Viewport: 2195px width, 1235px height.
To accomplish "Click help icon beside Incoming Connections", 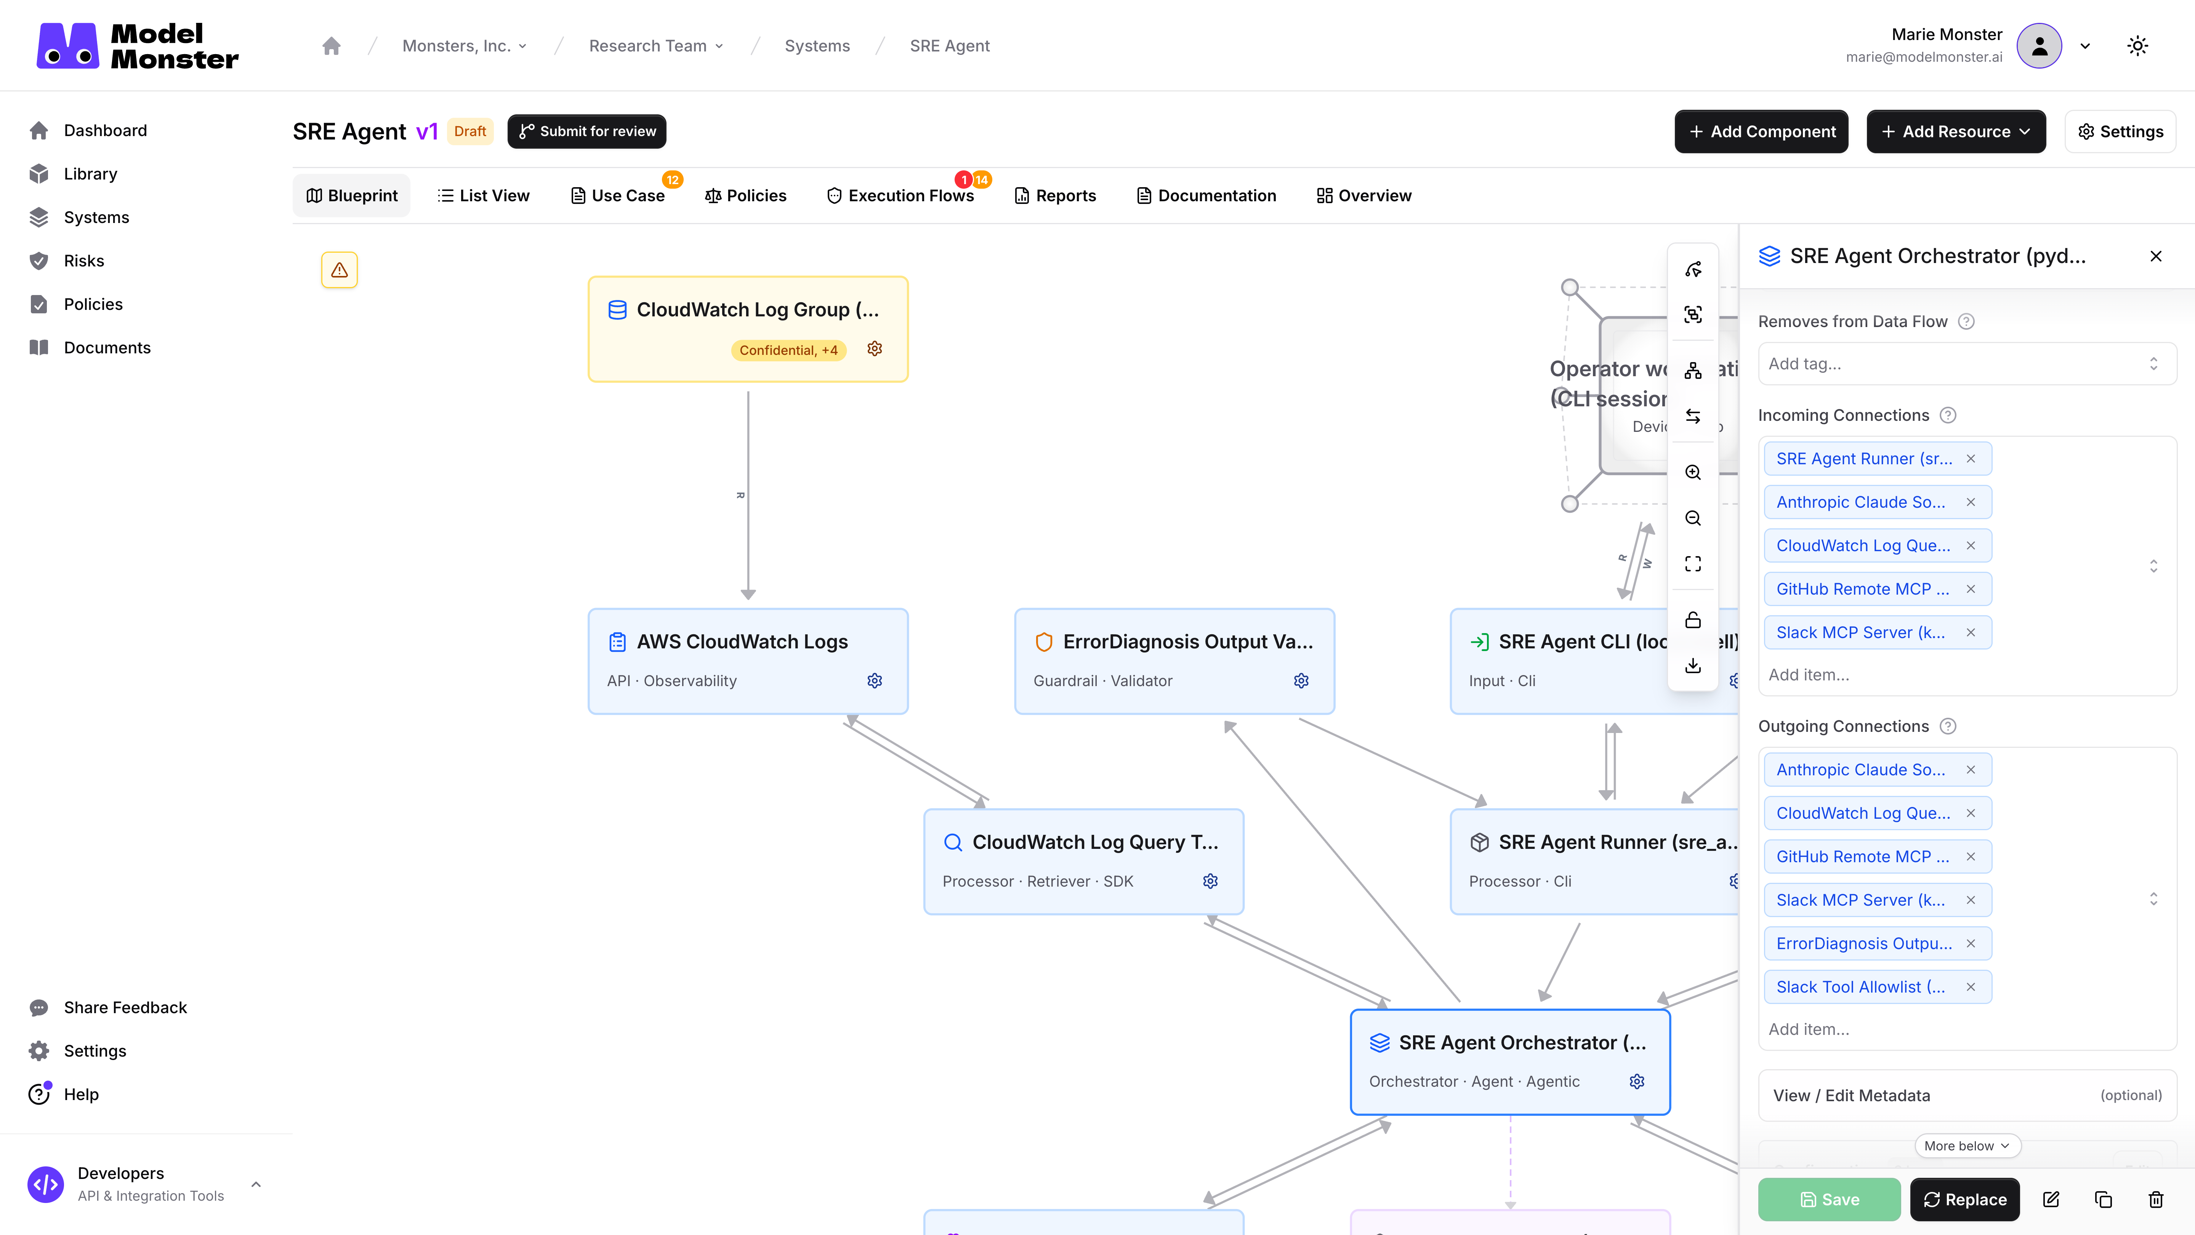I will point(1948,415).
